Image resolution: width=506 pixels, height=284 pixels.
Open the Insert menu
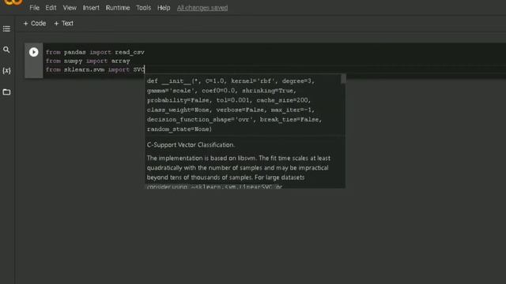click(91, 8)
